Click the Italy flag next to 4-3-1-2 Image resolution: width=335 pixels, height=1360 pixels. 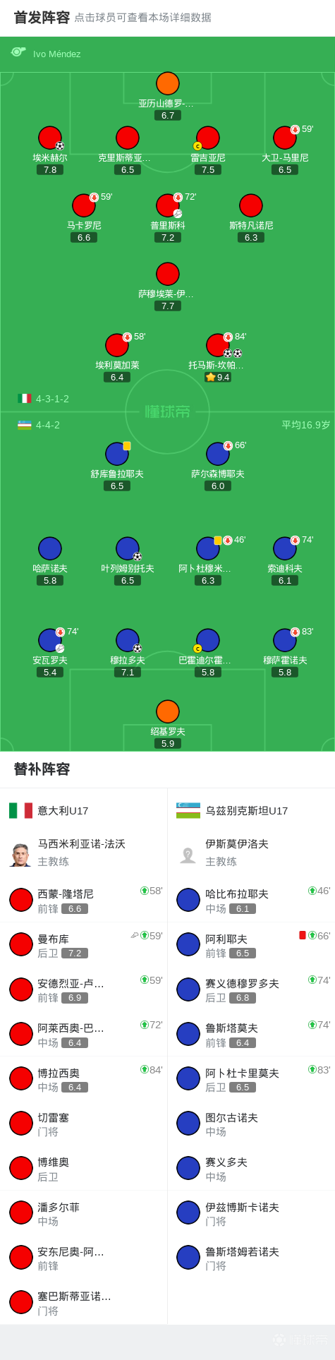[25, 399]
